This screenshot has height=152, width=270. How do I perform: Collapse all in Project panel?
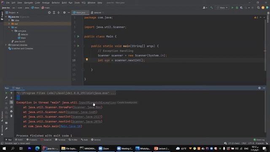tap(59, 13)
